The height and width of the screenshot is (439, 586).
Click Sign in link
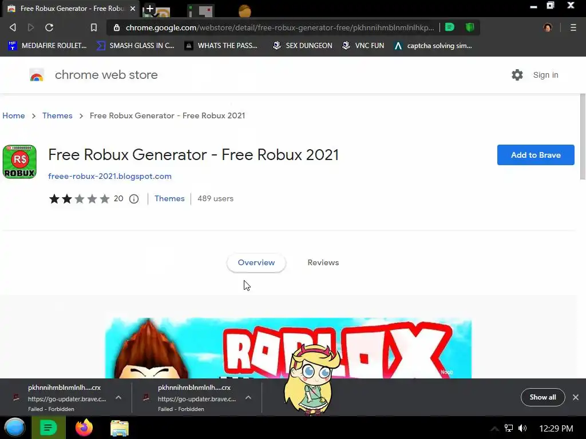point(545,75)
